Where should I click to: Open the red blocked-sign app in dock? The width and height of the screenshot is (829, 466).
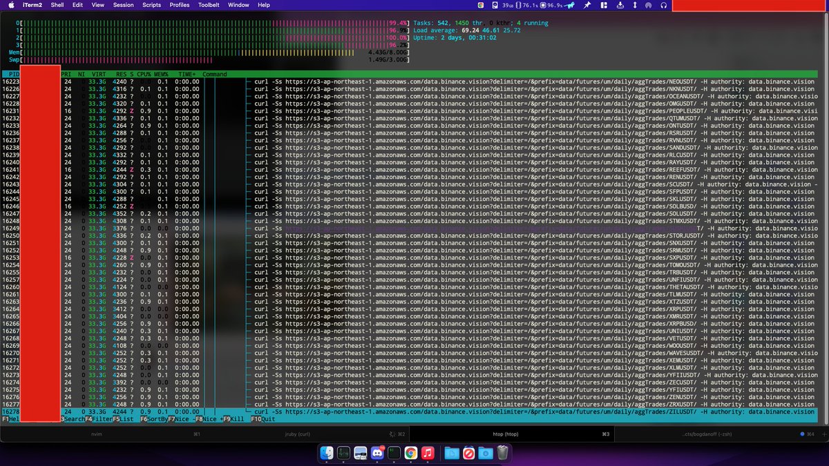pyautogui.click(x=468, y=453)
